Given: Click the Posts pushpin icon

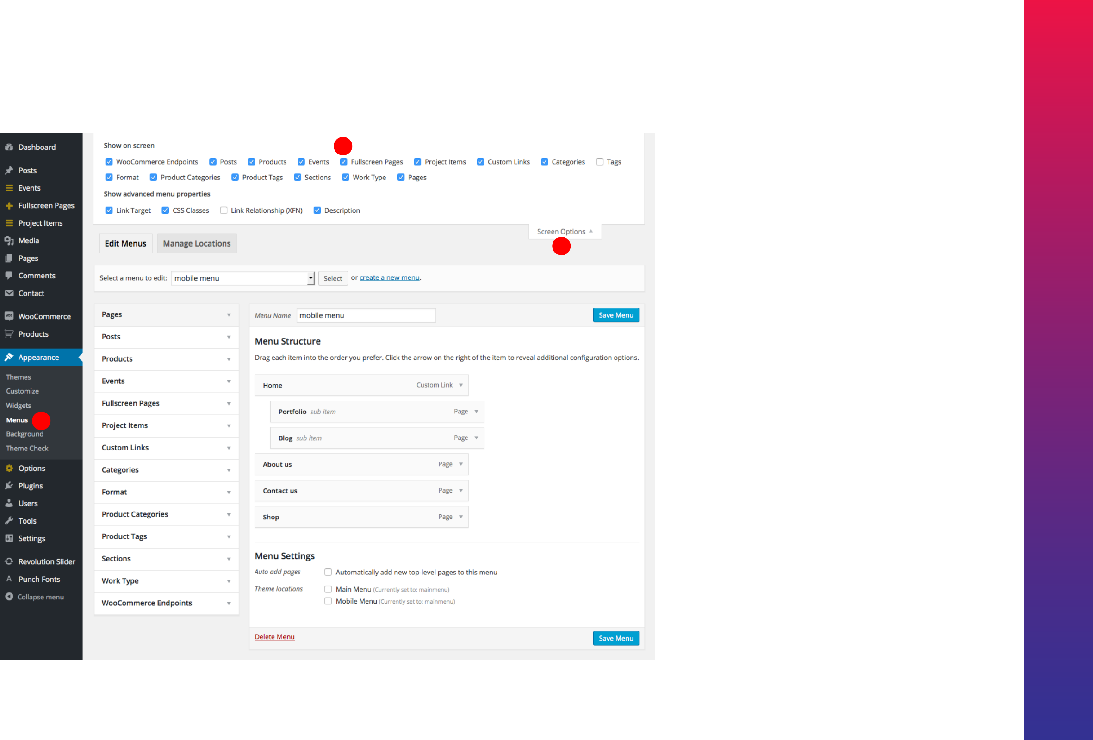Looking at the screenshot, I should 9,170.
